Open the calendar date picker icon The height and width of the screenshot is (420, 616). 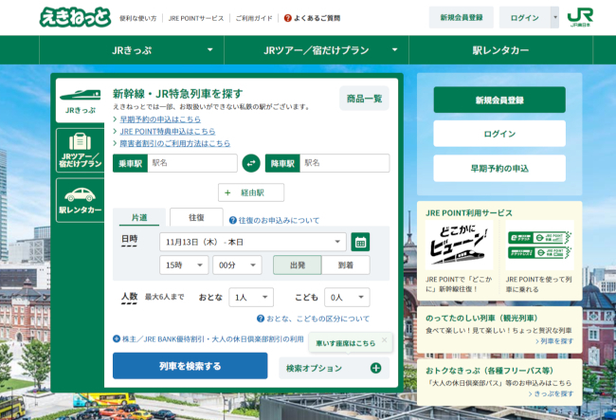pos(360,242)
